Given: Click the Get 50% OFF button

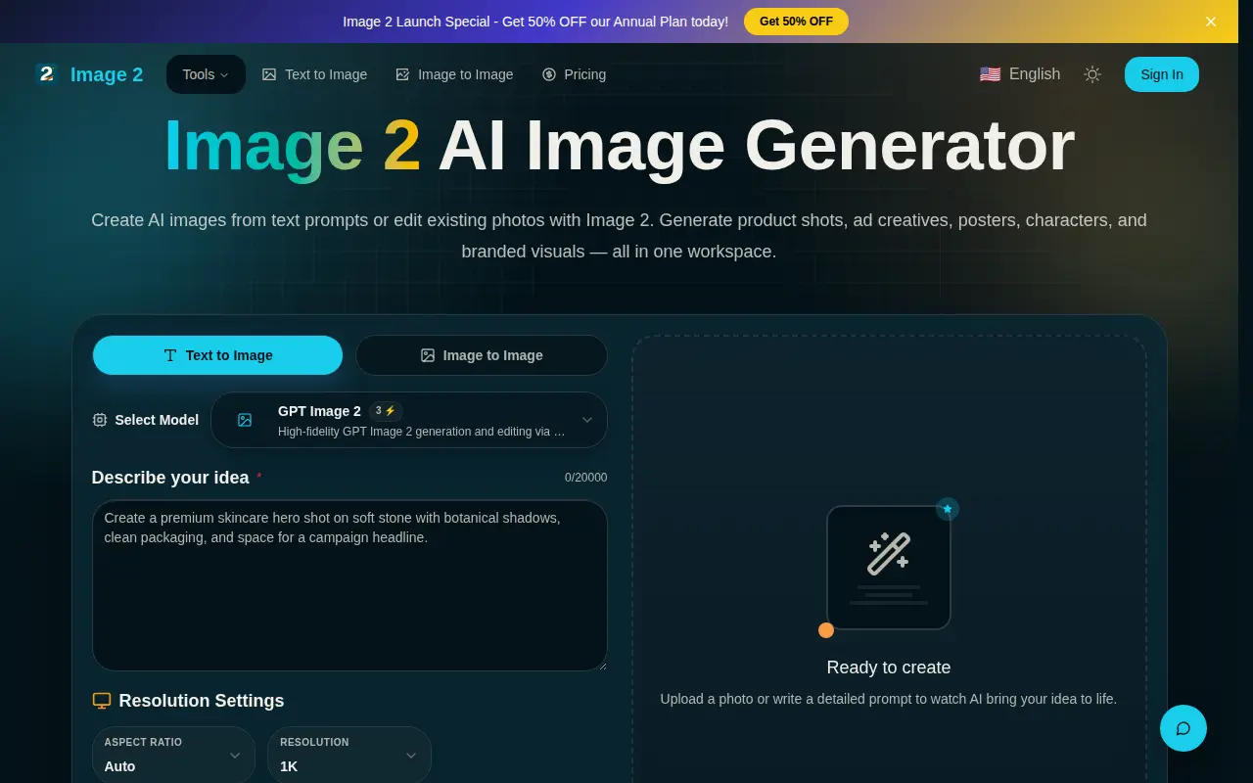Looking at the screenshot, I should tap(796, 22).
